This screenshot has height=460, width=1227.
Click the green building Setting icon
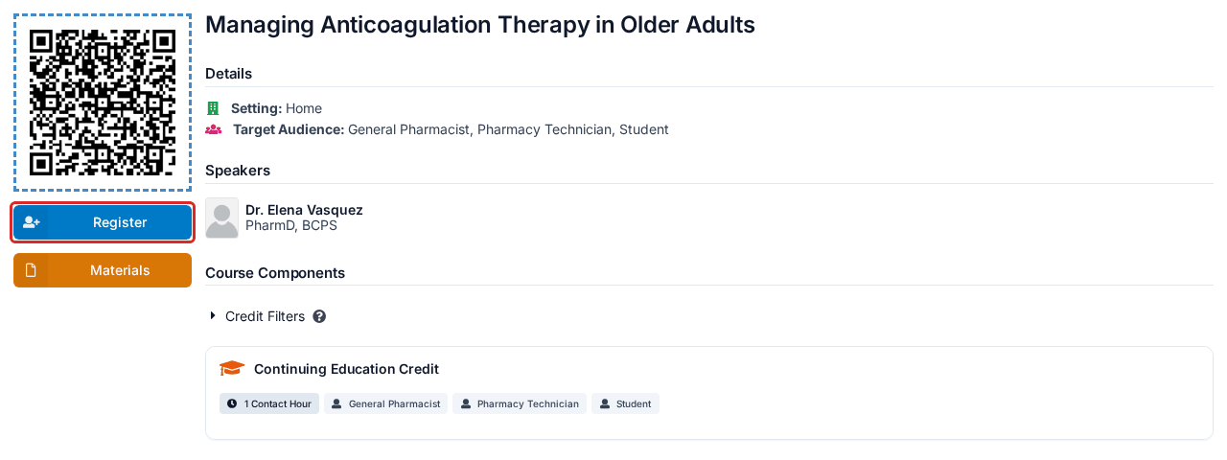point(213,108)
